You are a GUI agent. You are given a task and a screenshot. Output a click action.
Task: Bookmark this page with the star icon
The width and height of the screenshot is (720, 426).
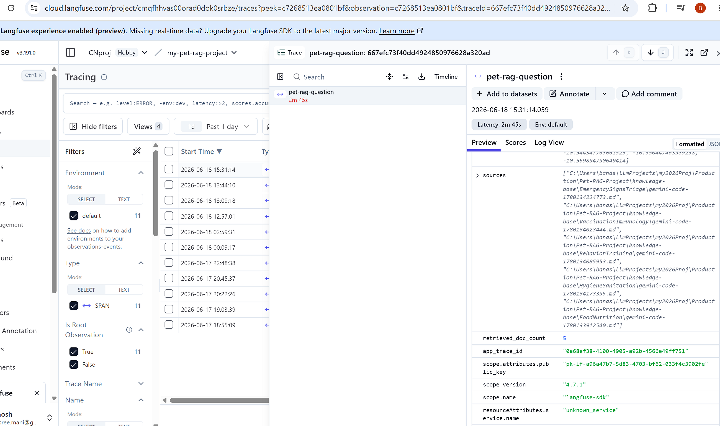[x=625, y=8]
